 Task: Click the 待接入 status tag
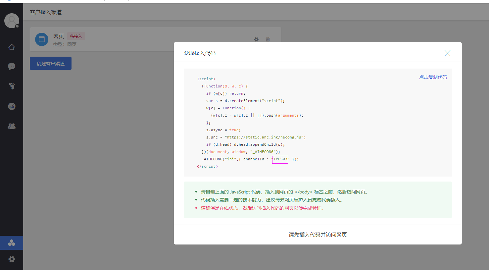[76, 36]
